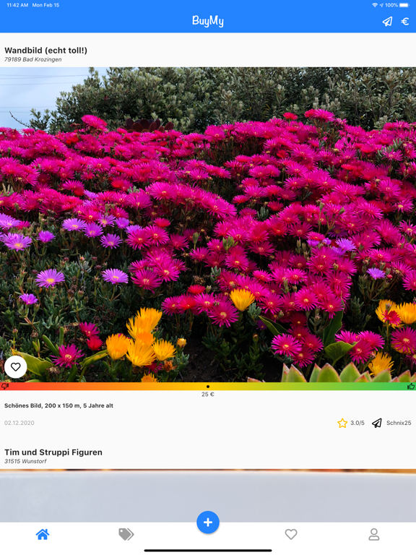Tap the euro currency icon in header
The height and width of the screenshot is (555, 416).
(405, 22)
